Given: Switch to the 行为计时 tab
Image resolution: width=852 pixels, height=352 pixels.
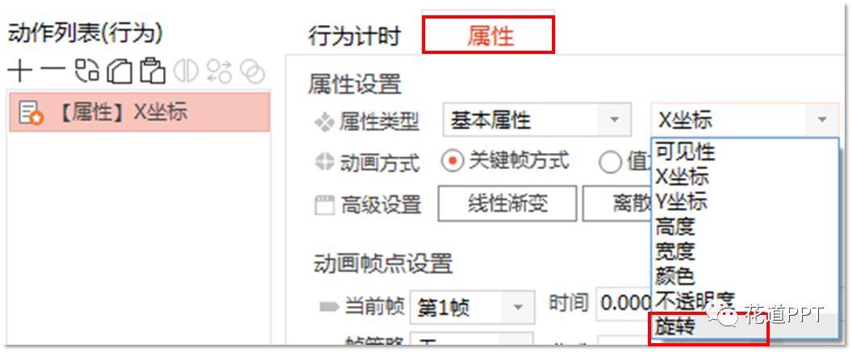Looking at the screenshot, I should pyautogui.click(x=354, y=36).
